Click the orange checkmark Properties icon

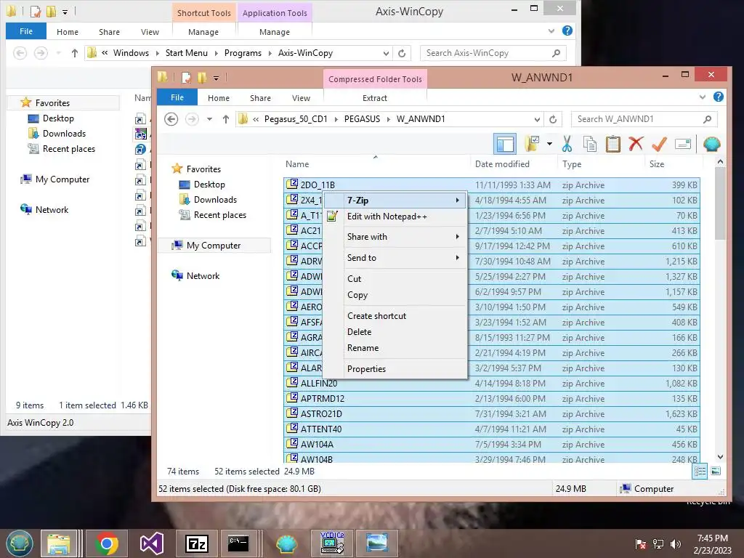659,144
